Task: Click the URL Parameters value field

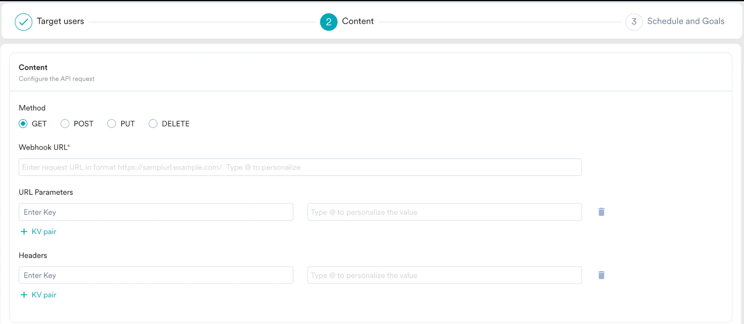Action: tap(444, 212)
